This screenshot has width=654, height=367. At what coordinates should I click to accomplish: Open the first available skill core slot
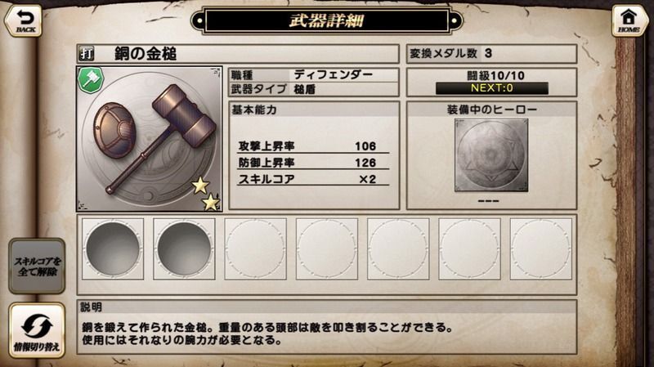pyautogui.click(x=113, y=249)
